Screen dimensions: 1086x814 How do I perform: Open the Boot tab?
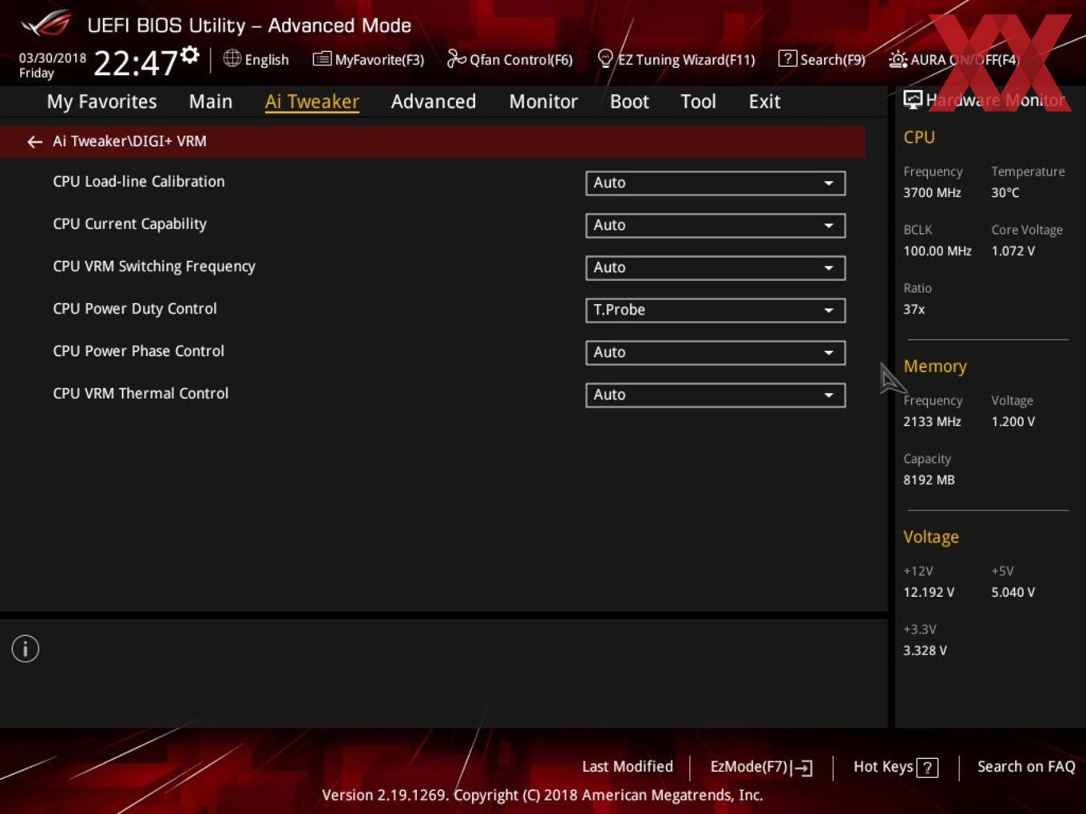(x=629, y=102)
